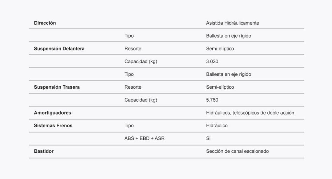Click Resorte label in Suspensión Delantera
The width and height of the screenshot is (332, 179).
click(133, 49)
